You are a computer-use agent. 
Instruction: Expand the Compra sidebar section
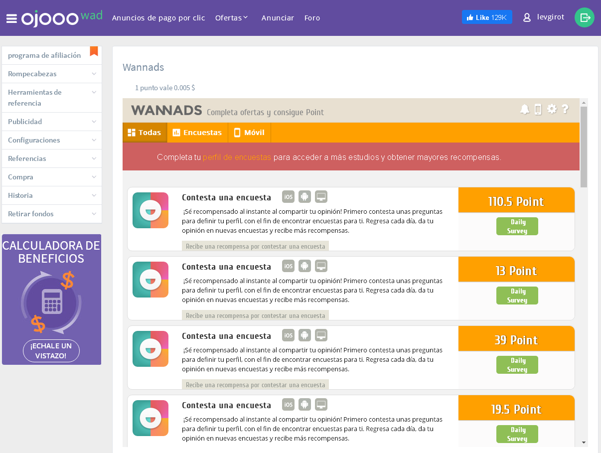pos(52,177)
